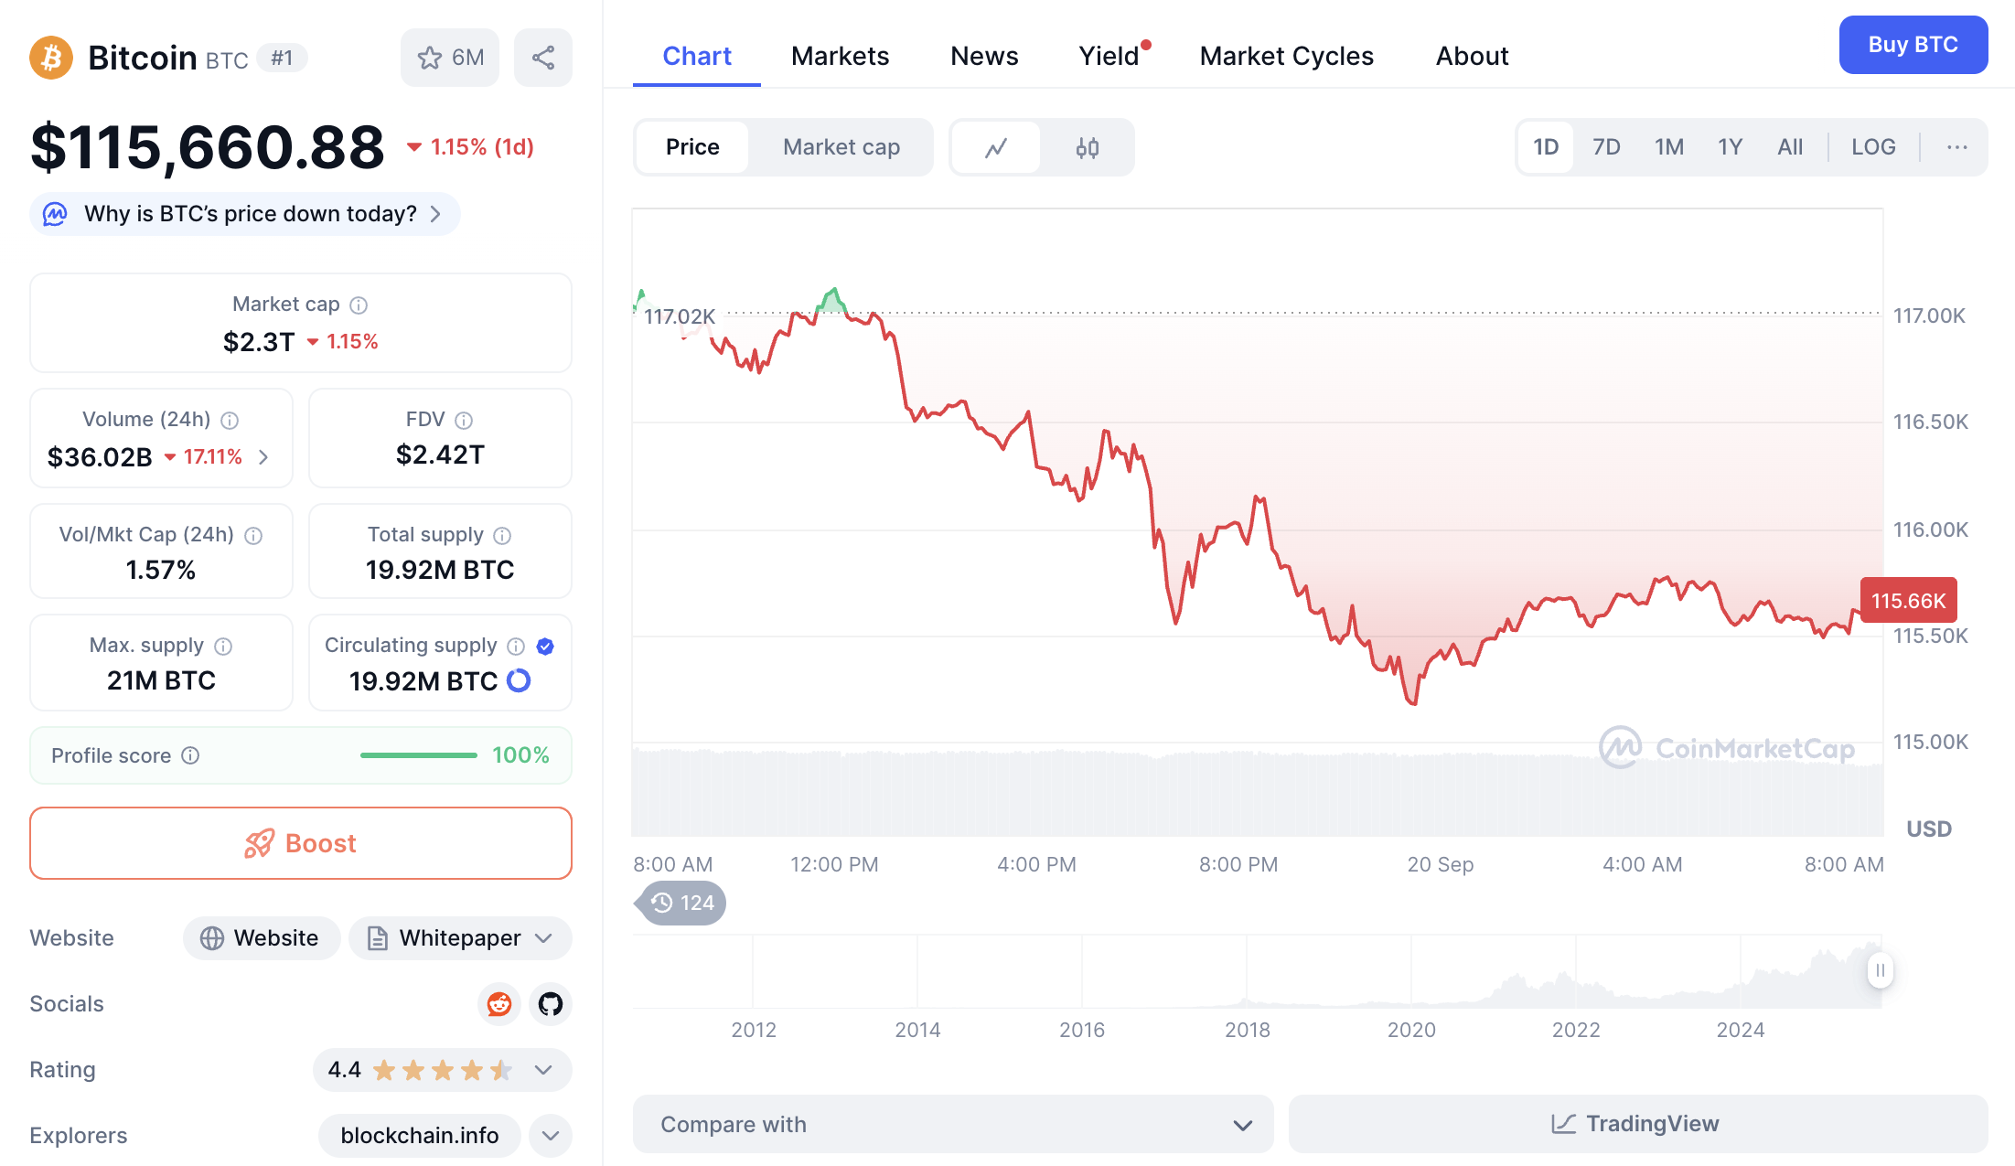Set chart range to 1M

1669,147
